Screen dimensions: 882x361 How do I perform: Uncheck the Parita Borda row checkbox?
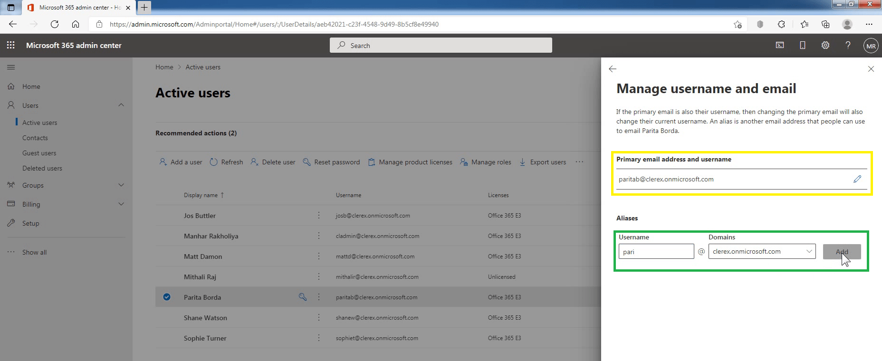coord(167,297)
